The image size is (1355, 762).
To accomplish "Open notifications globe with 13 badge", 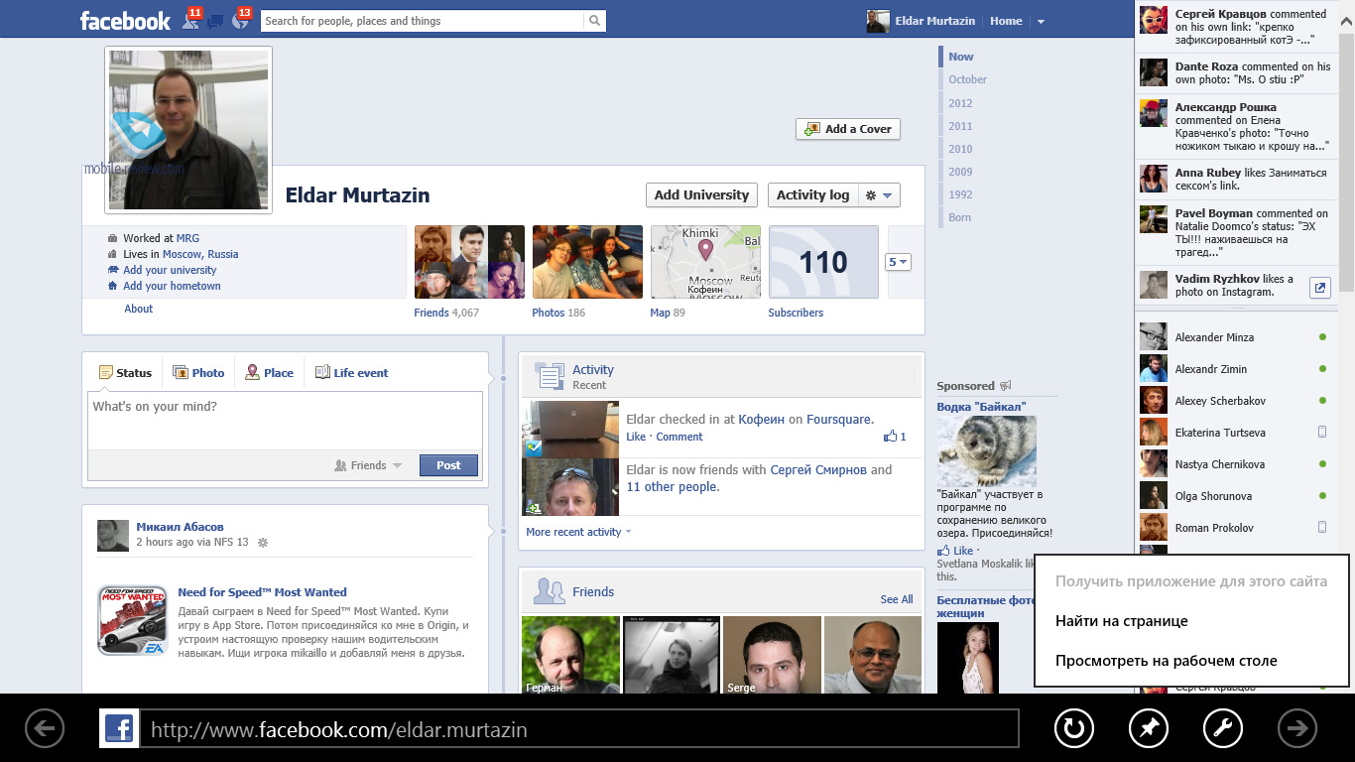I will (240, 19).
